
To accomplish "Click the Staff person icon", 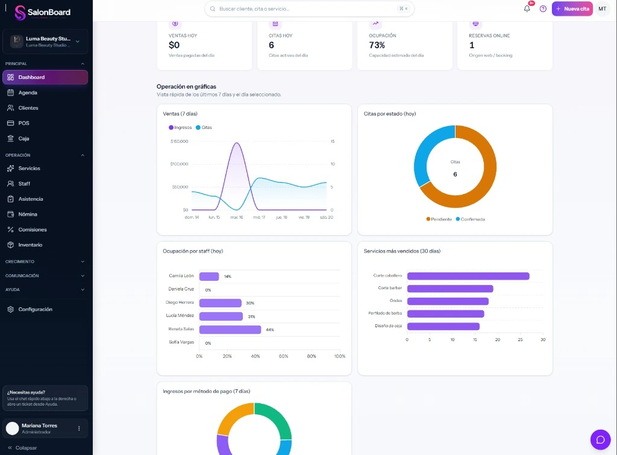I will [x=11, y=184].
